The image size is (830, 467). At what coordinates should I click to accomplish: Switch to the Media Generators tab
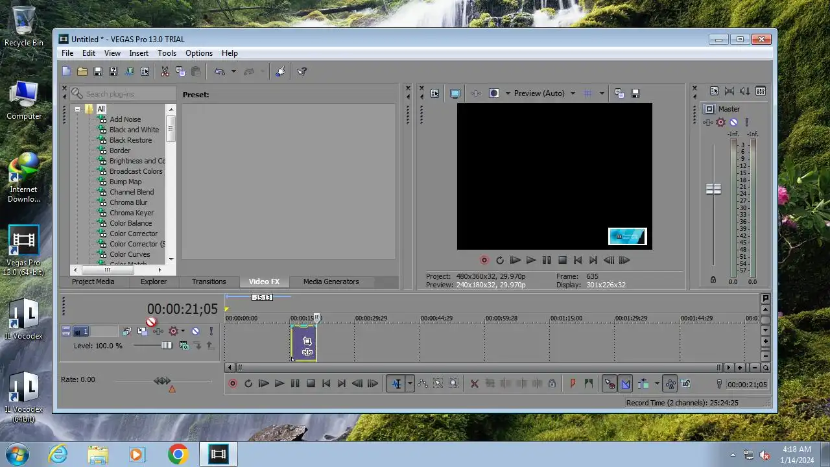331,281
